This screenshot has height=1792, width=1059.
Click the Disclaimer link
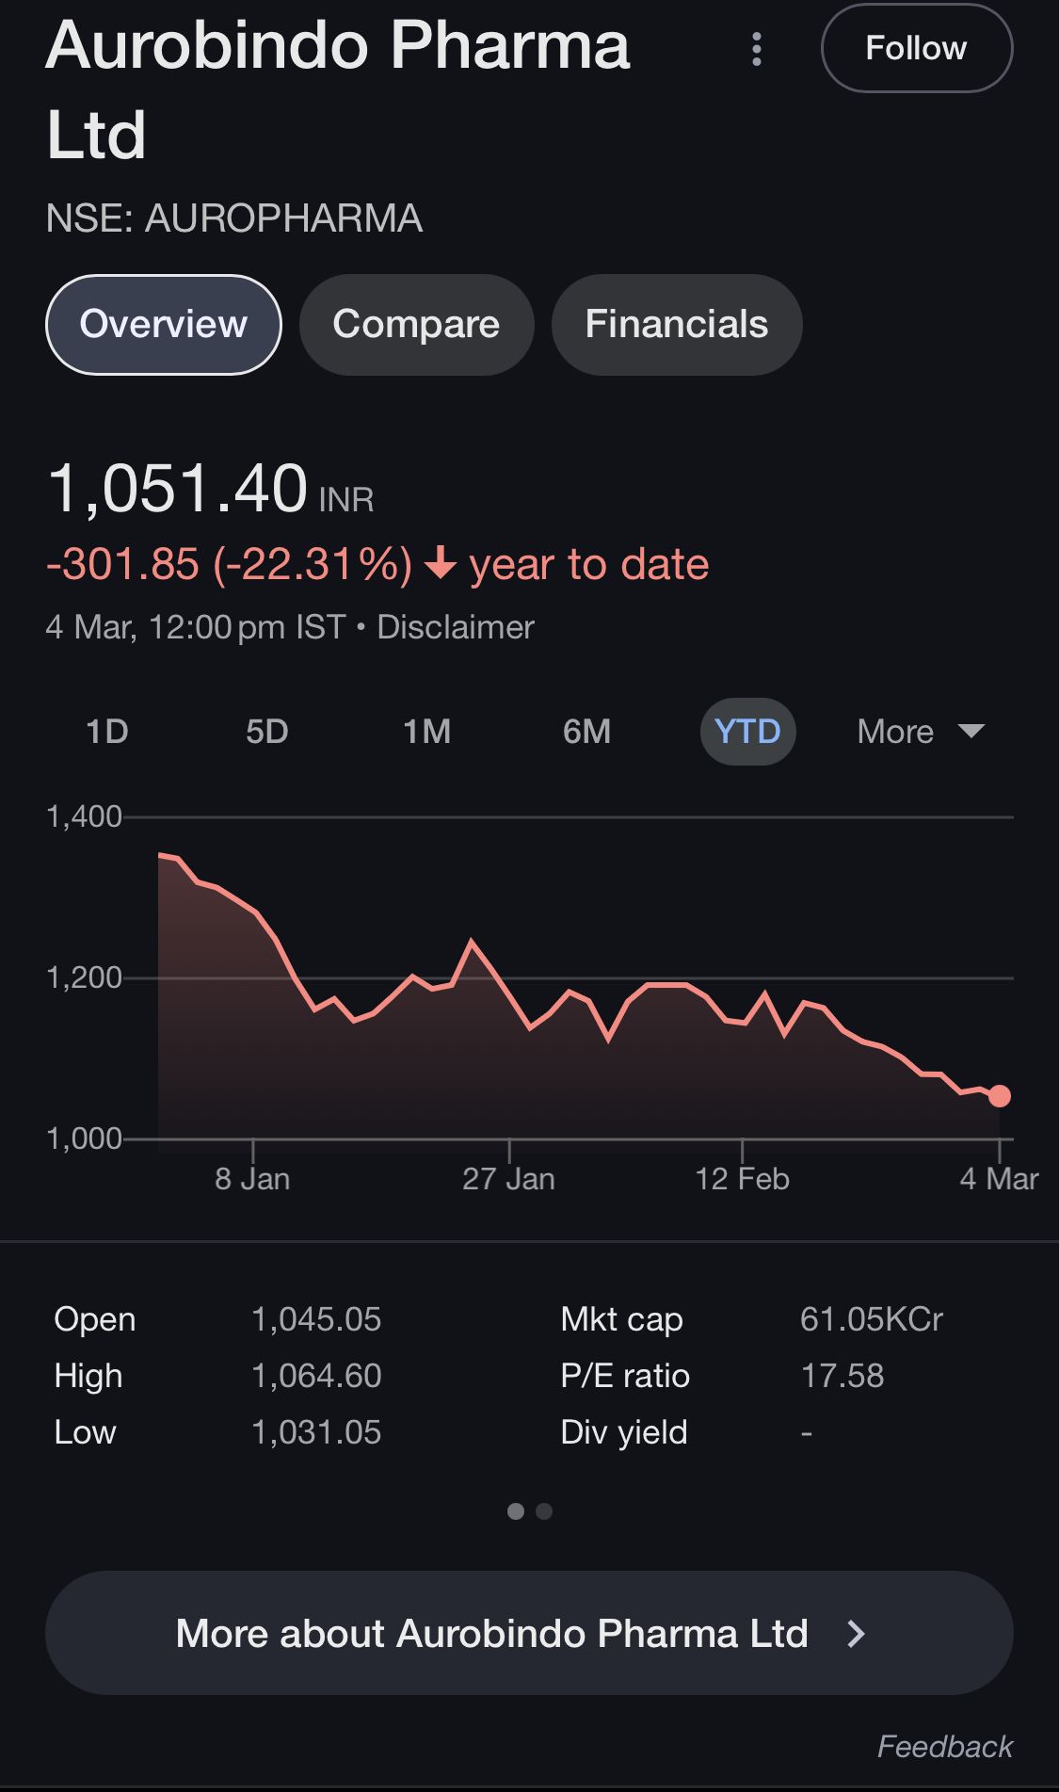pos(456,627)
